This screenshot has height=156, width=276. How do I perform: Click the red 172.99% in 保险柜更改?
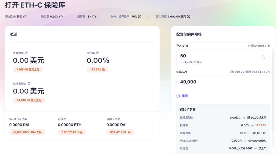[x=261, y=125]
